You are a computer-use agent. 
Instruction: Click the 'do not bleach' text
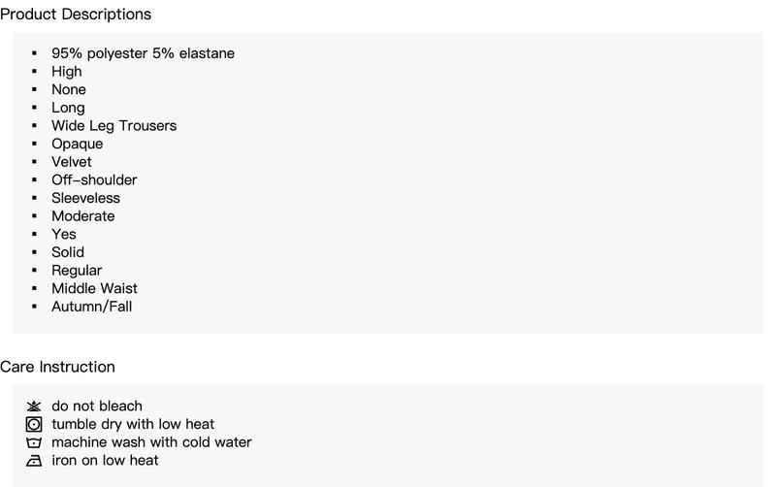click(x=97, y=406)
